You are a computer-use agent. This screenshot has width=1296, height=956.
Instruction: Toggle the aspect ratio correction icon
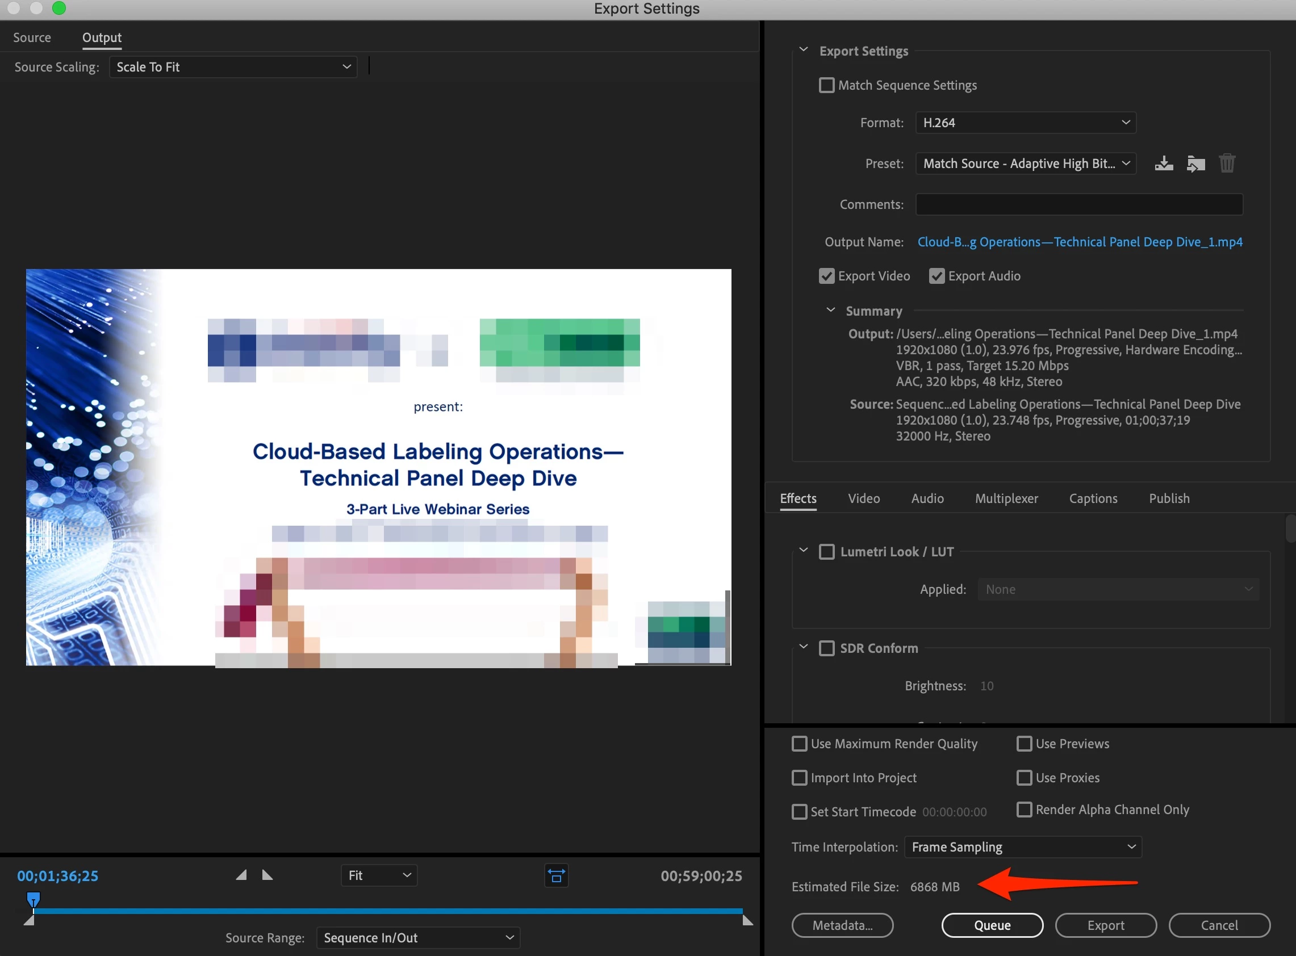(x=555, y=875)
